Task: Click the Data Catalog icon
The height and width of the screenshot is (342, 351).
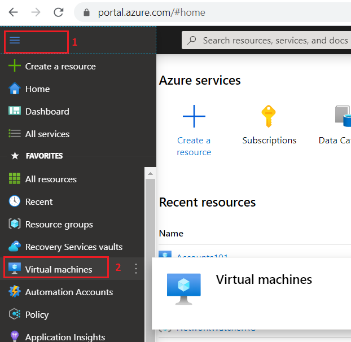Action: point(343,116)
